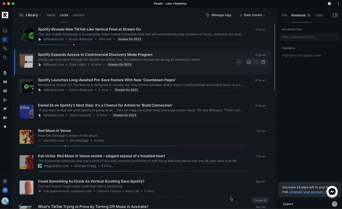Open the RSS Feed icon in the sidebar

coord(5,48)
